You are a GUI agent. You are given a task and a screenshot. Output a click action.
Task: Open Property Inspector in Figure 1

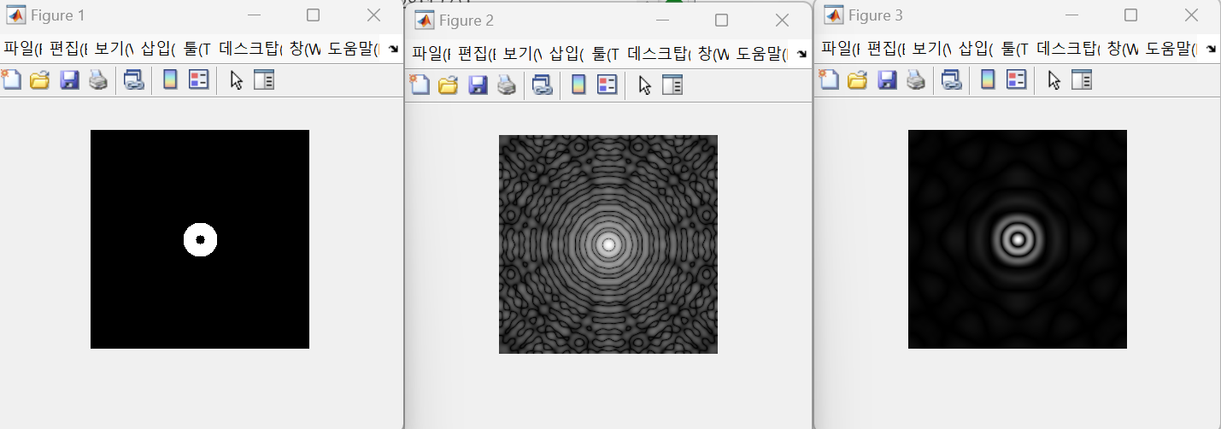264,80
